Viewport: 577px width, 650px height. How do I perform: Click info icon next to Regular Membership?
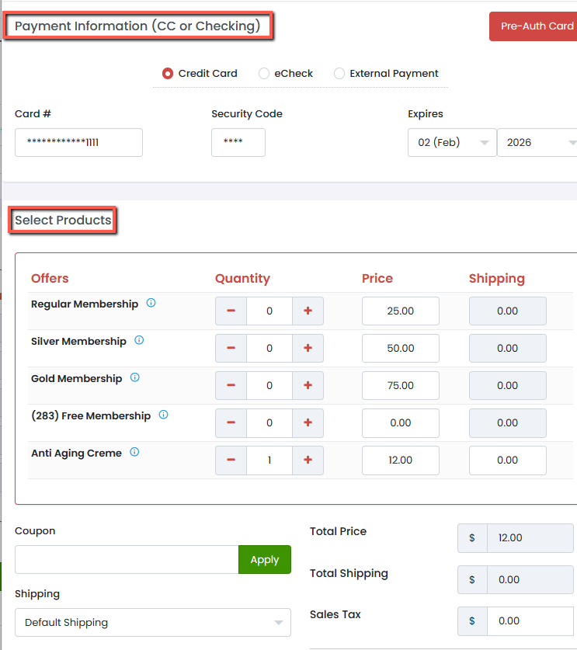(x=151, y=304)
